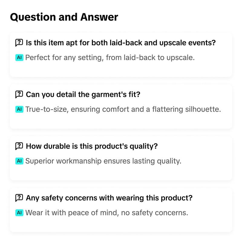Select answer 'Superior workmanship ensures lasting quality'
242x242 pixels.
pos(103,161)
